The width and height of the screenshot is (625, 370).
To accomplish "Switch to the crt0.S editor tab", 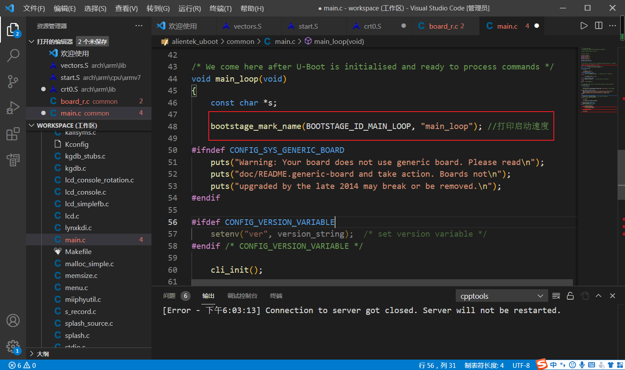I will coord(379,26).
